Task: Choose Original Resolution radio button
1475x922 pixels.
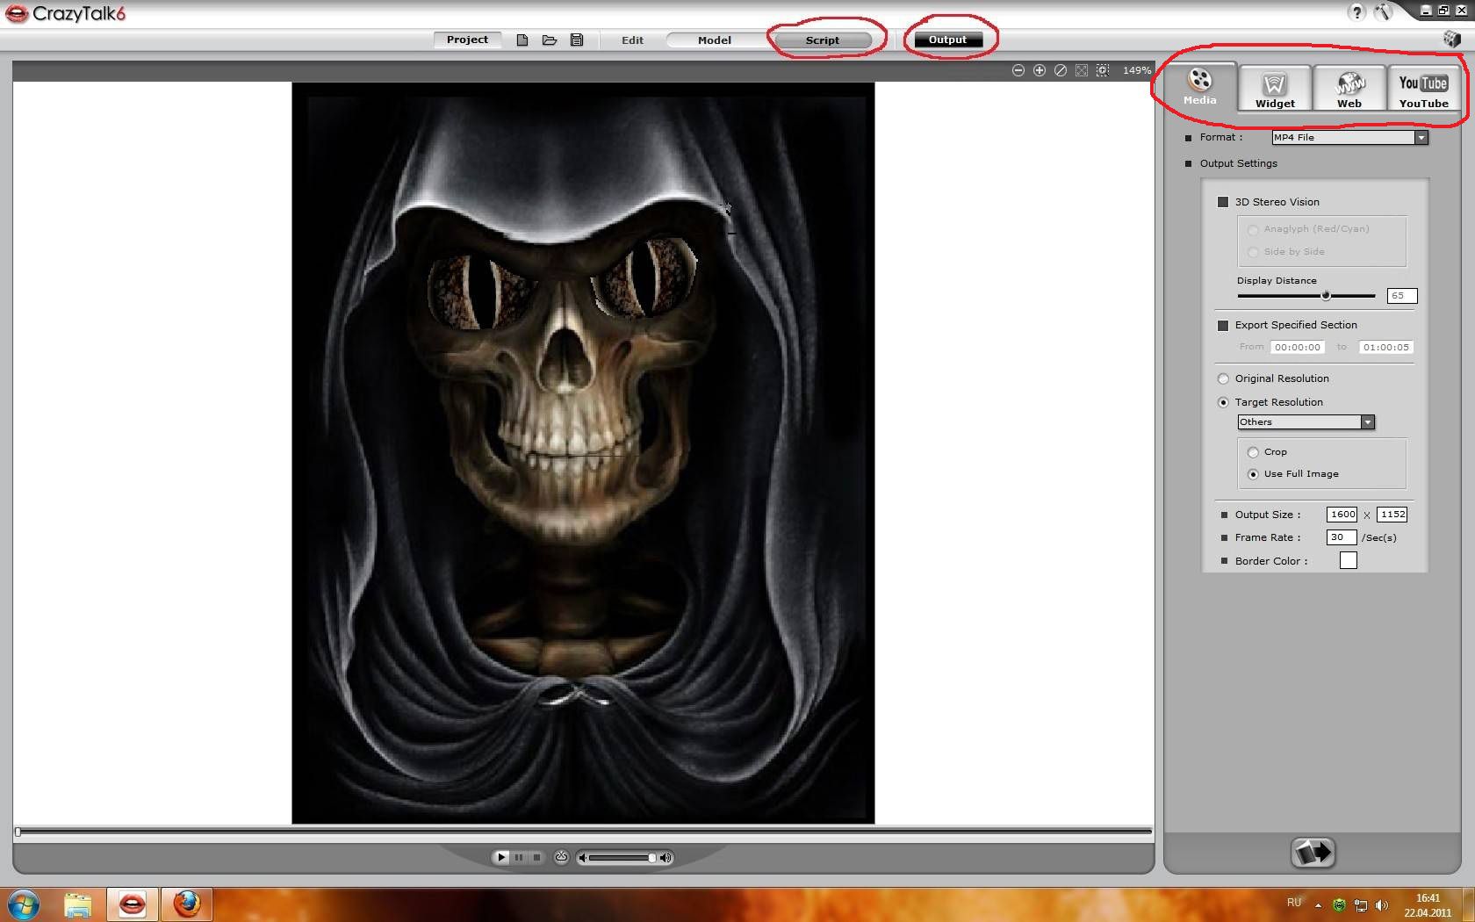Action: 1223,378
